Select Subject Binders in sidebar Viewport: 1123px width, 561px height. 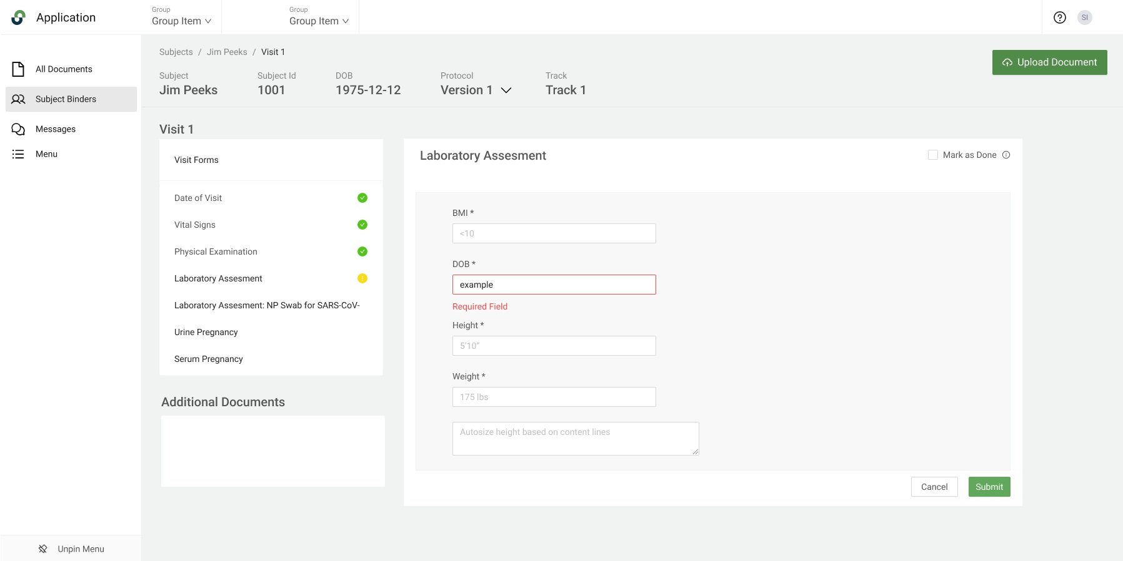pos(71,99)
